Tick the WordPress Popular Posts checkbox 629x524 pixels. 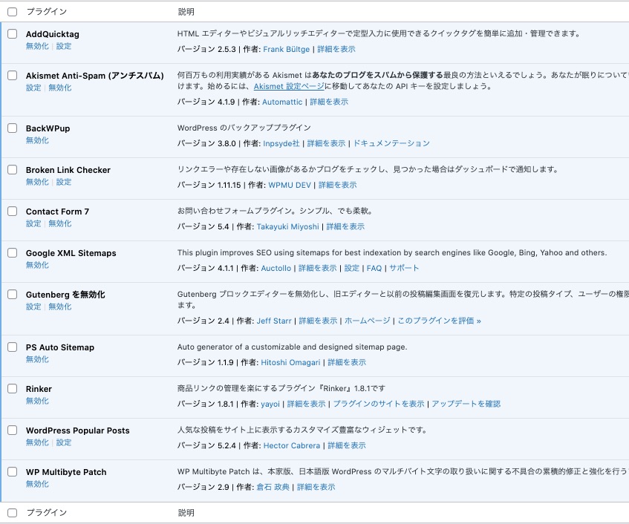click(x=13, y=430)
